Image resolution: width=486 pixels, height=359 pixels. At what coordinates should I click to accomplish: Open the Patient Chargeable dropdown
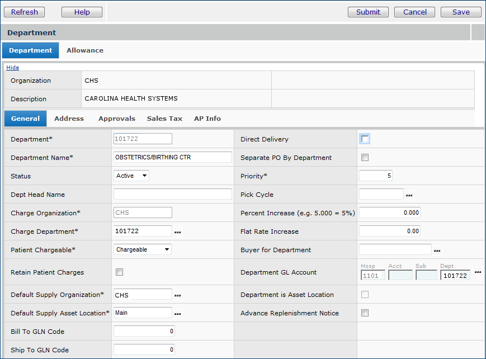coord(143,250)
